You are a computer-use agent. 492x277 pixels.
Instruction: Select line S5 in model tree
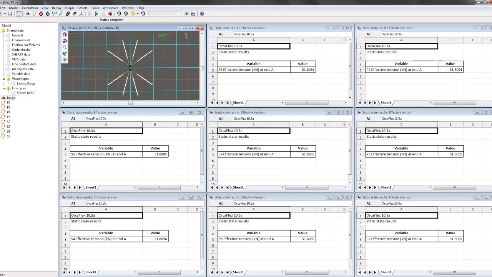pyautogui.click(x=8, y=136)
